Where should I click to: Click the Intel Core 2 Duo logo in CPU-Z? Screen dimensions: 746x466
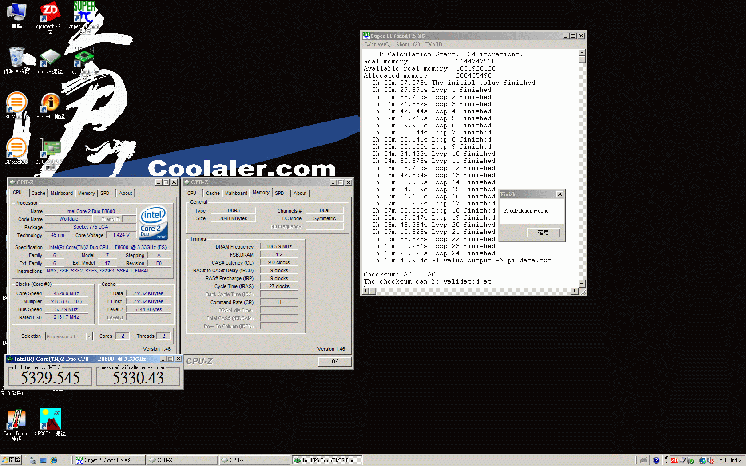click(x=154, y=223)
